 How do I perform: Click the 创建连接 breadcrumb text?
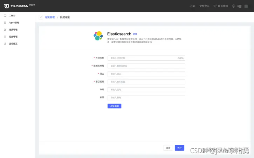pos(65,17)
